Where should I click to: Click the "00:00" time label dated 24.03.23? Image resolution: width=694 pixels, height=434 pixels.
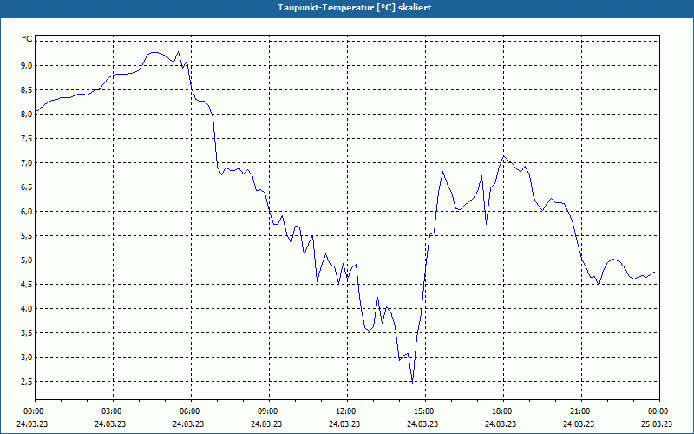tap(32, 411)
